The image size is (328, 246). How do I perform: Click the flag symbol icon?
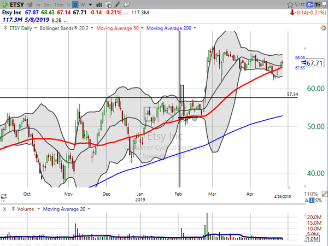[x=297, y=4]
